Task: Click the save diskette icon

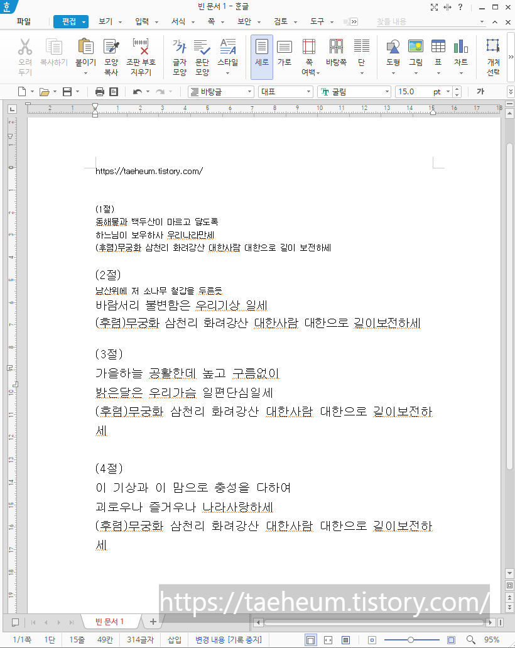Action: click(67, 92)
